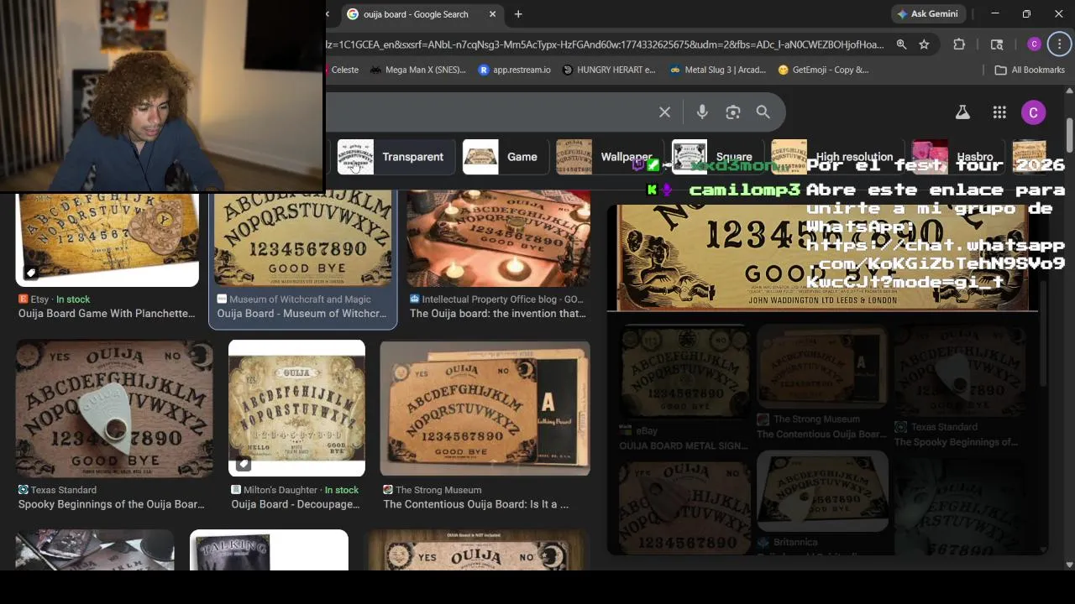This screenshot has width=1075, height=604.
Task: Close the ouija board search tab
Action: (492, 14)
